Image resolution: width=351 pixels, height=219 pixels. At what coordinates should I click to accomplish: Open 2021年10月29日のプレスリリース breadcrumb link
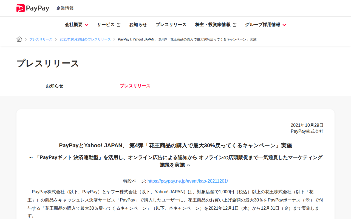pos(85,39)
